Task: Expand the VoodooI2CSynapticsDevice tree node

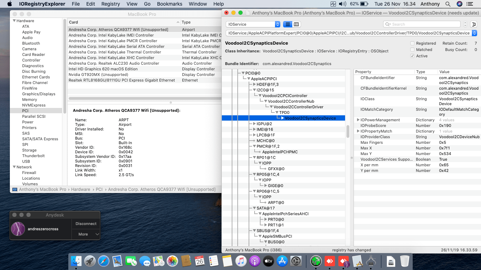Action: 283,118
